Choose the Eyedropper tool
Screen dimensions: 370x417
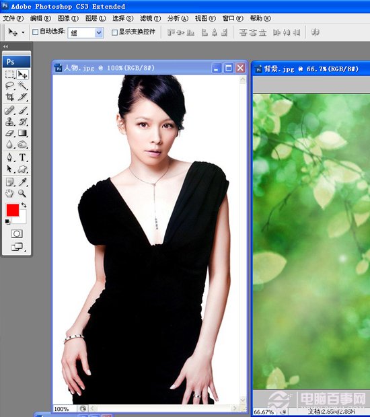(23, 182)
